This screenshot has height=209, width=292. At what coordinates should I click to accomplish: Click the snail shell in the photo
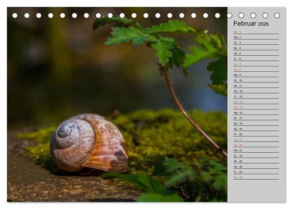pos(89,143)
